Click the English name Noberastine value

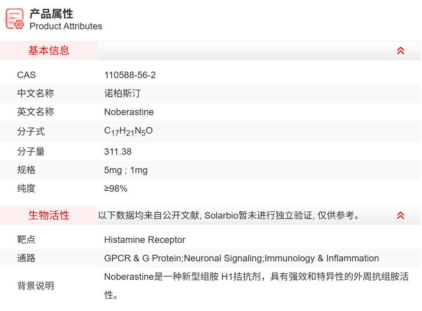tap(129, 112)
